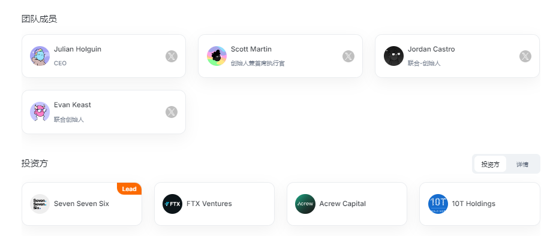Open the FTX Ventures investor name

click(209, 204)
